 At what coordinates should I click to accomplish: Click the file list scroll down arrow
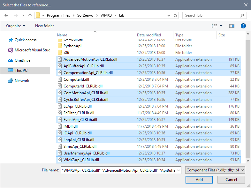(248, 161)
